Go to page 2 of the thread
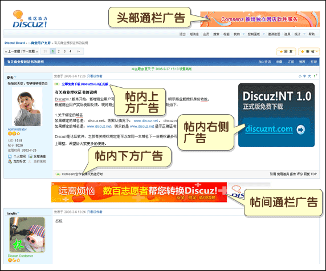326x271 pixels. [x=59, y=51]
